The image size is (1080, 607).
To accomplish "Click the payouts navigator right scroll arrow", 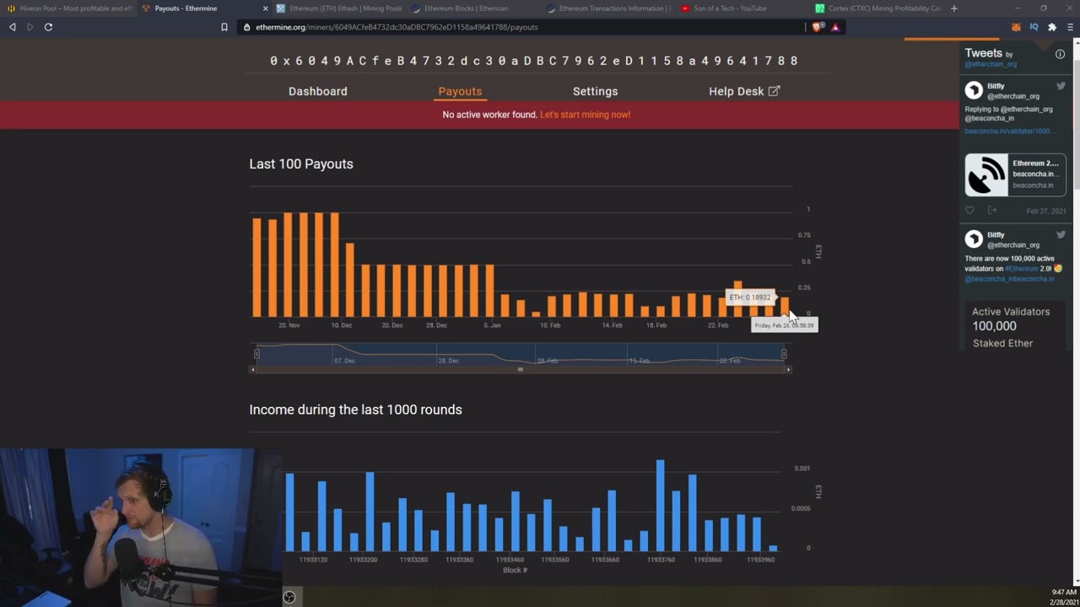I will (788, 369).
